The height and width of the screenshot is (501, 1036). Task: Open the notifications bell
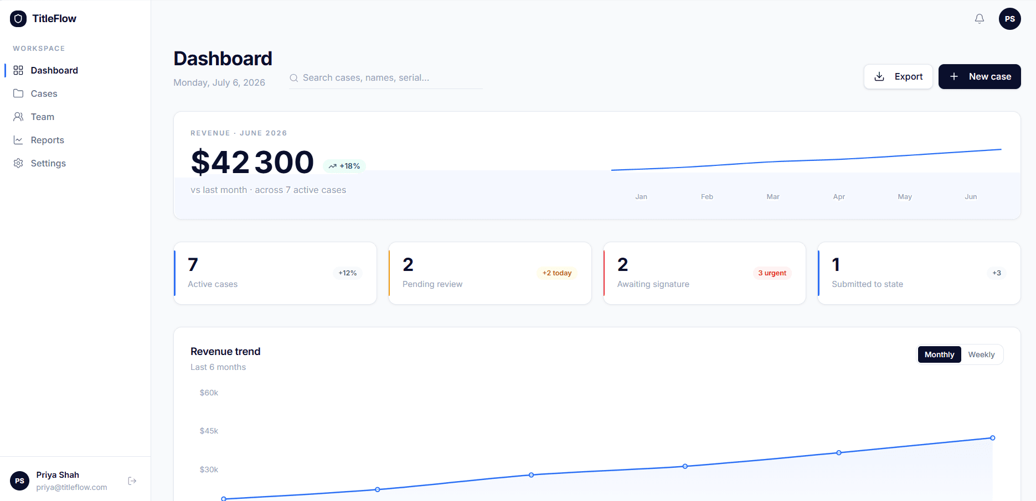(x=980, y=19)
